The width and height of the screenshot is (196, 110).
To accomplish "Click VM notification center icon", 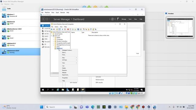I will coord(142,90).
